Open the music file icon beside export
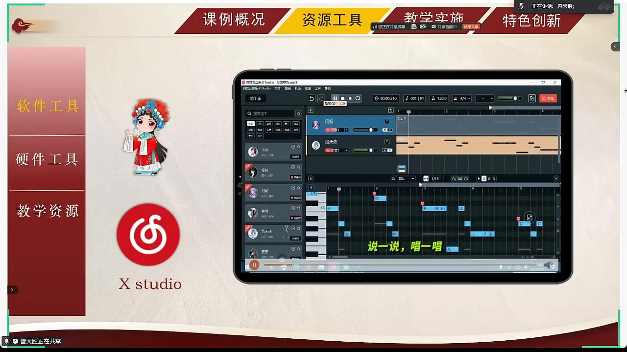 point(532,98)
